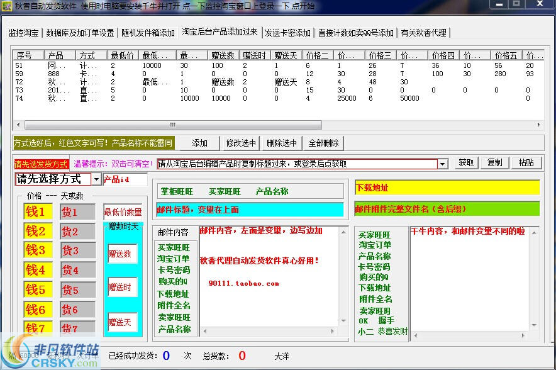Click the 钱5 price field
This screenshot has height=370, width=556.
[x=38, y=289]
